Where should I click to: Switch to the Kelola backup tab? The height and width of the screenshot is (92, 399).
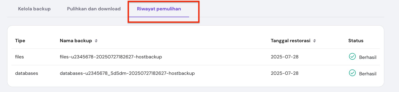tap(34, 9)
